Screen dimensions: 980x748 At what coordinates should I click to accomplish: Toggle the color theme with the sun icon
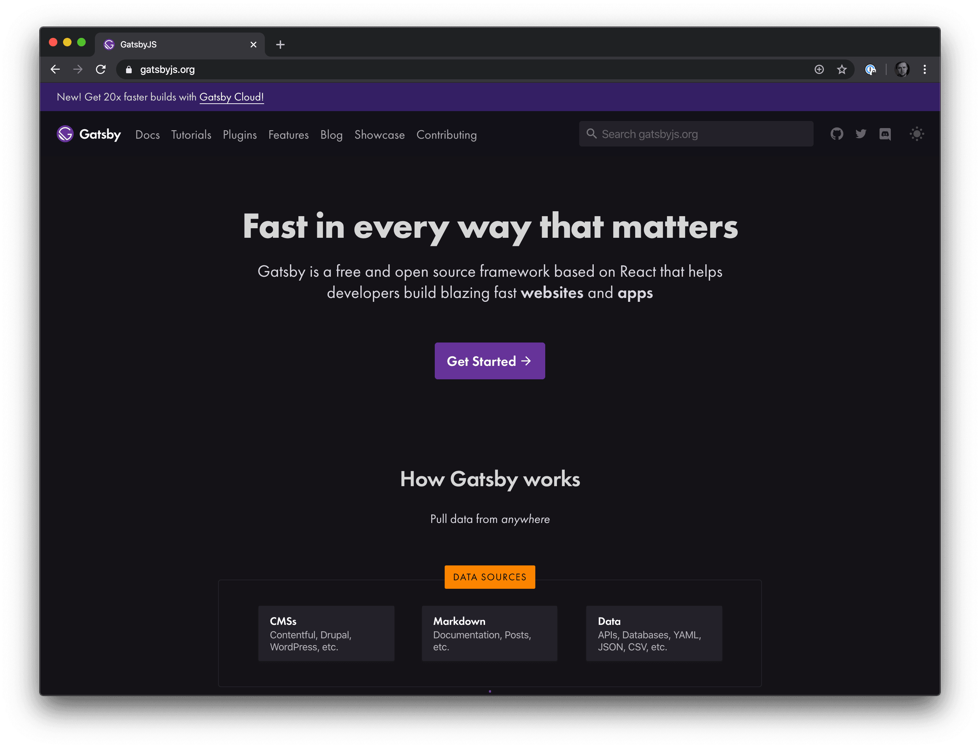coord(917,134)
